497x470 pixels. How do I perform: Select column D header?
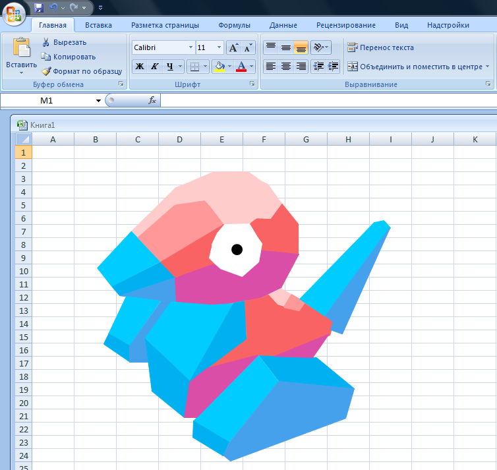179,139
